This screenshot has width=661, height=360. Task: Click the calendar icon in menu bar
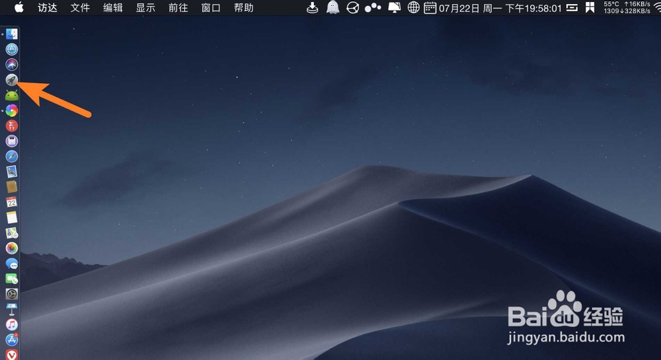[430, 7]
